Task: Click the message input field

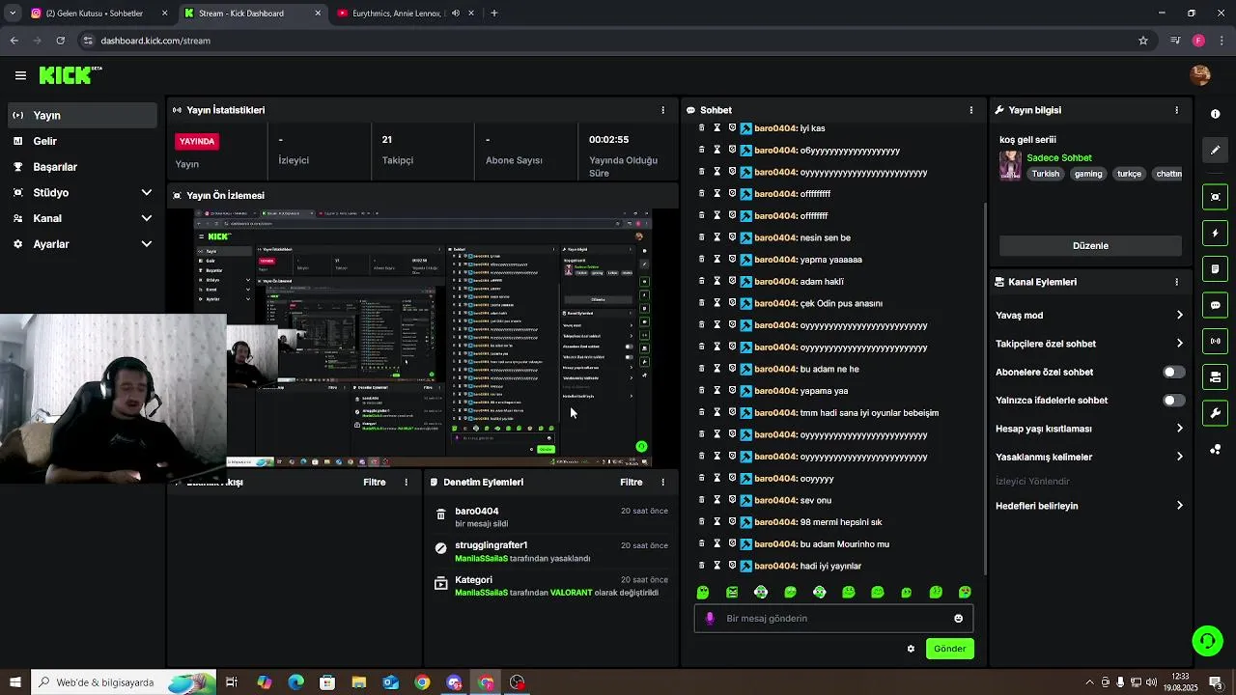Action: [833, 619]
